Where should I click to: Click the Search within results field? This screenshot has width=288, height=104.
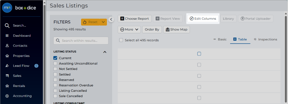click(81, 40)
